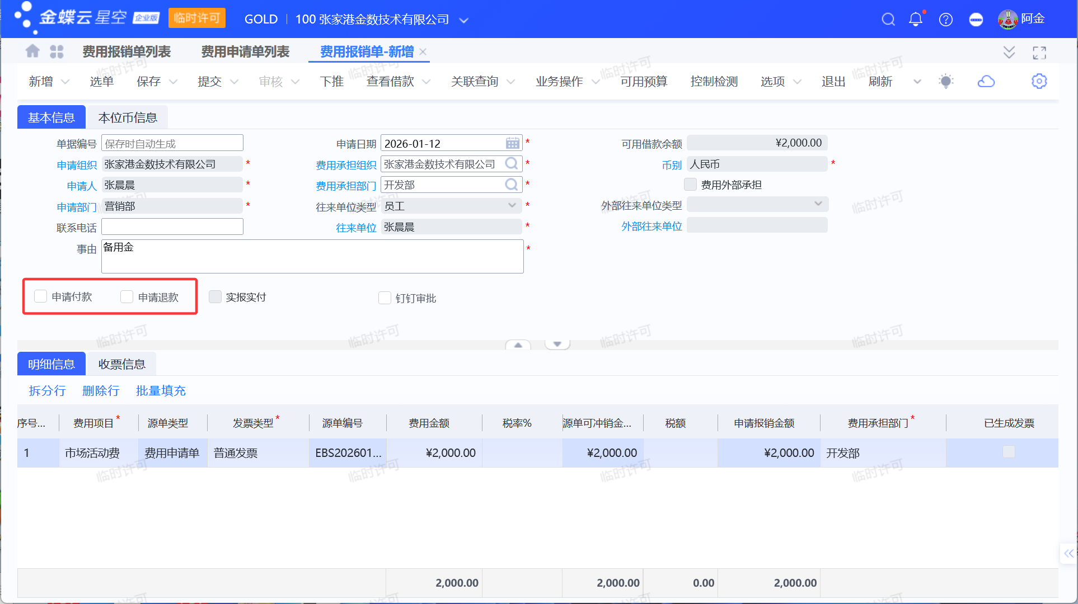1078x604 pixels.
Task: Click lookup icon in 费用承担部门 field
Action: [x=512, y=185]
